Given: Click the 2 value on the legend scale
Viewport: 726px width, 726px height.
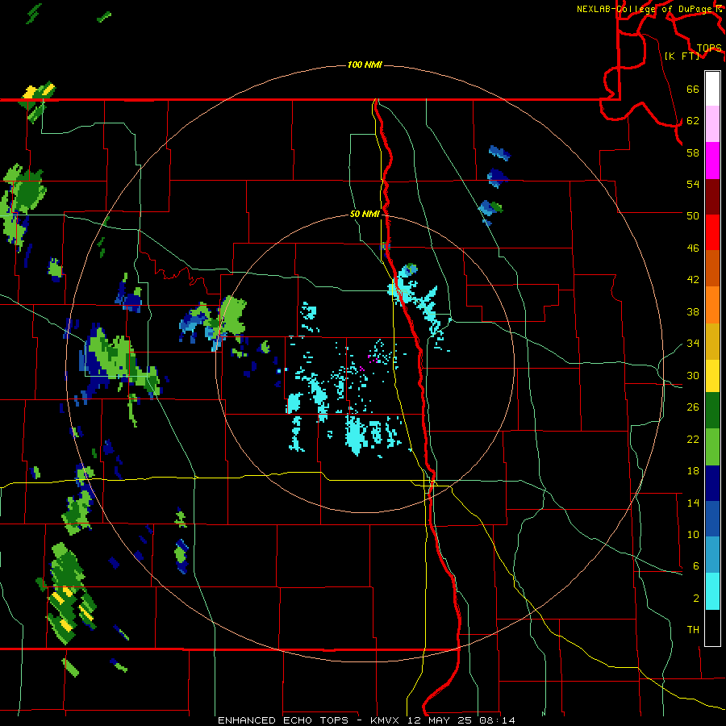Looking at the screenshot, I should click(696, 598).
